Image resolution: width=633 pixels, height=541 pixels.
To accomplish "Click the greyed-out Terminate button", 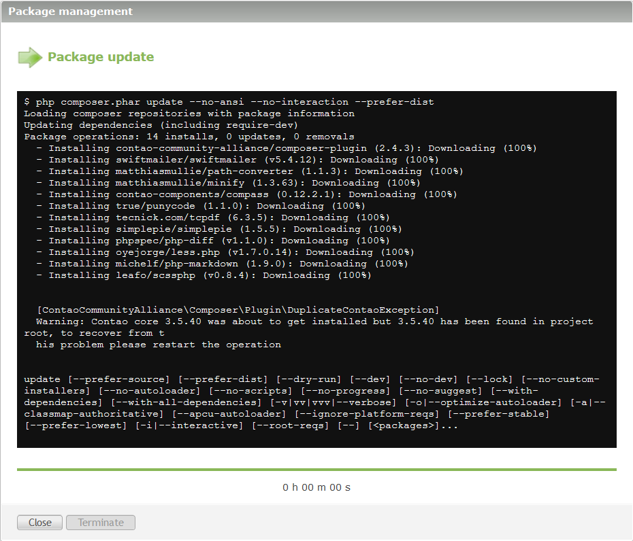I will point(101,523).
